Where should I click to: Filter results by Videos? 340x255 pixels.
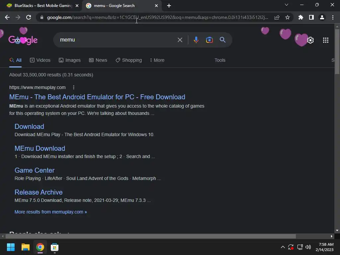[40, 60]
